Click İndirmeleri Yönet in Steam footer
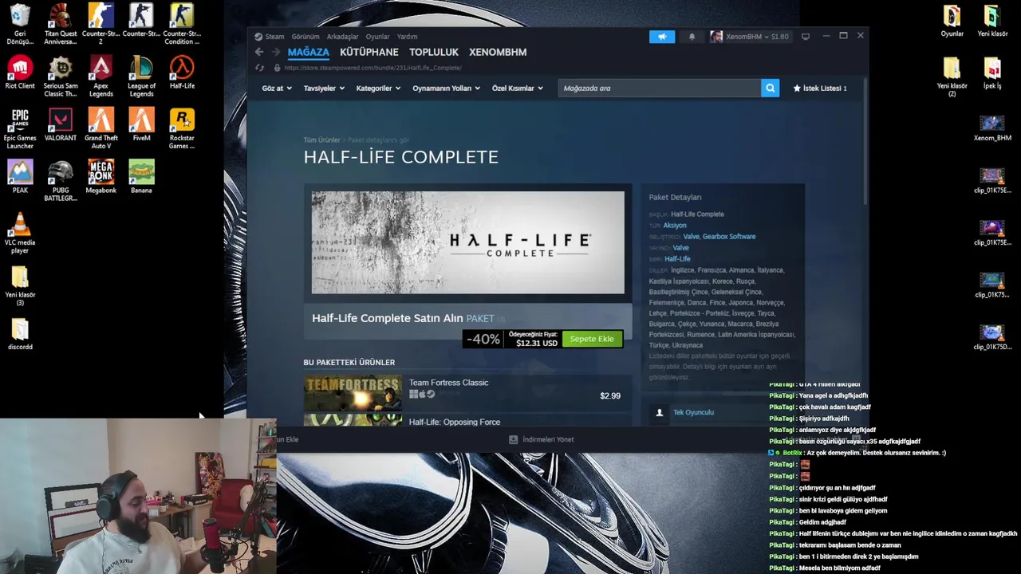Screen dimensions: 1021x574 click(x=548, y=439)
